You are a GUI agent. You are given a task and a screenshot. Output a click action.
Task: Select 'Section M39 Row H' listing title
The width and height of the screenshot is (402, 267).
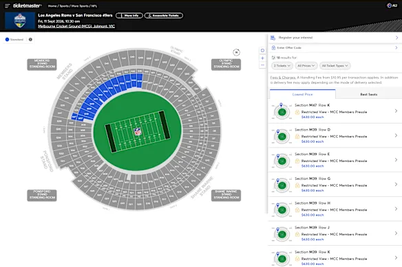(313, 203)
